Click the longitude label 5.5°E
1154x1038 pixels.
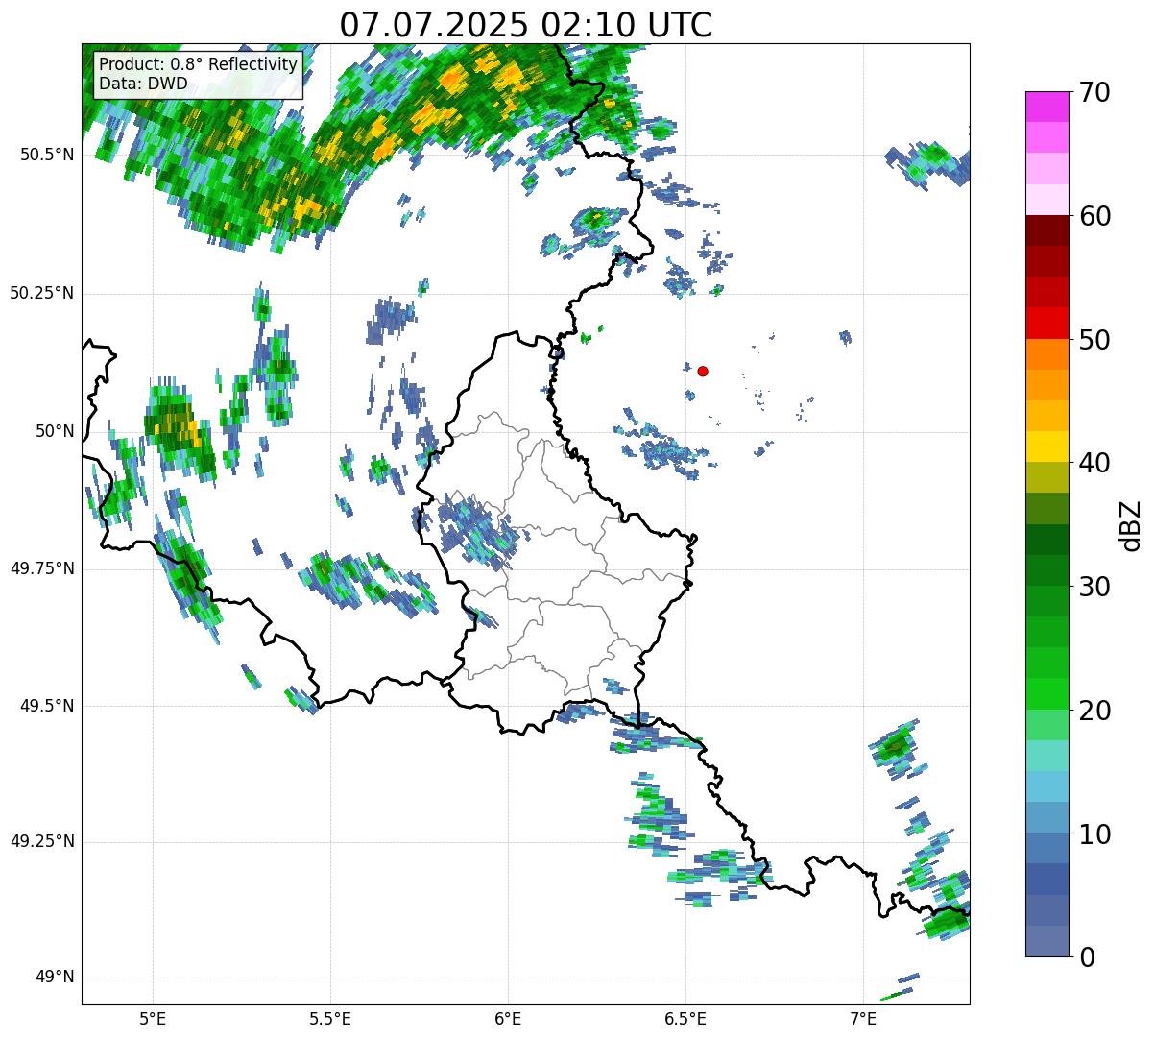pyautogui.click(x=330, y=1018)
